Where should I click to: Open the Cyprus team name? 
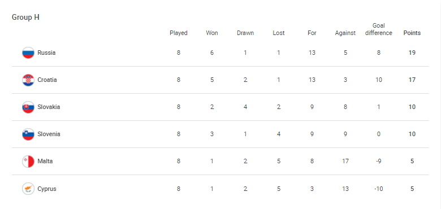point(47,189)
